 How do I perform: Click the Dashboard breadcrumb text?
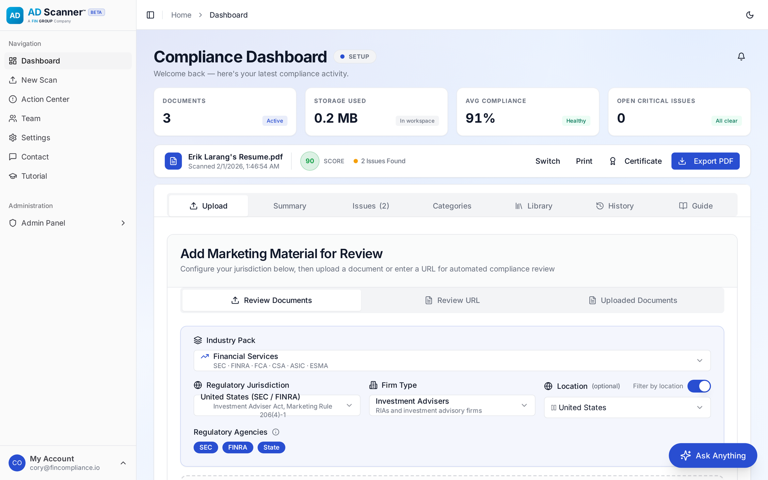coord(229,15)
